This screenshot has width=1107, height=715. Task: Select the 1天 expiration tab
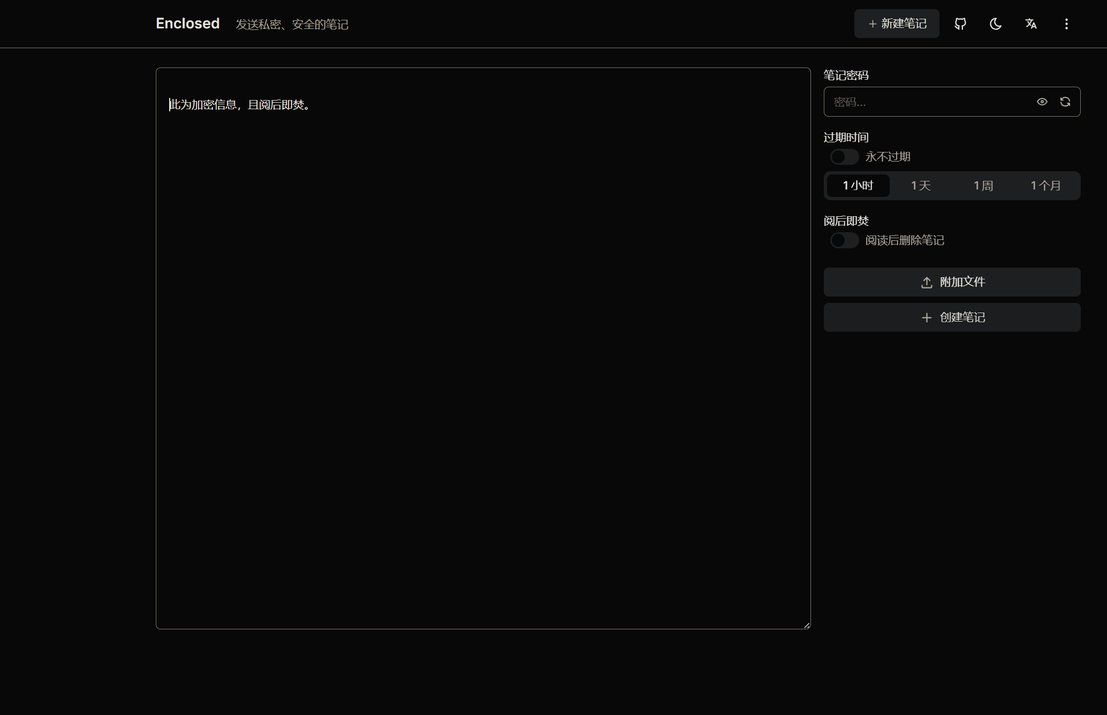coord(921,186)
